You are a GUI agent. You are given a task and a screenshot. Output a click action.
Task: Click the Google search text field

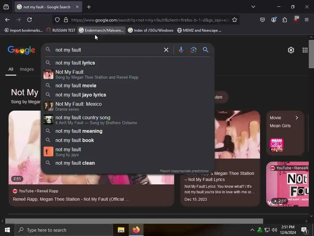click(x=108, y=50)
